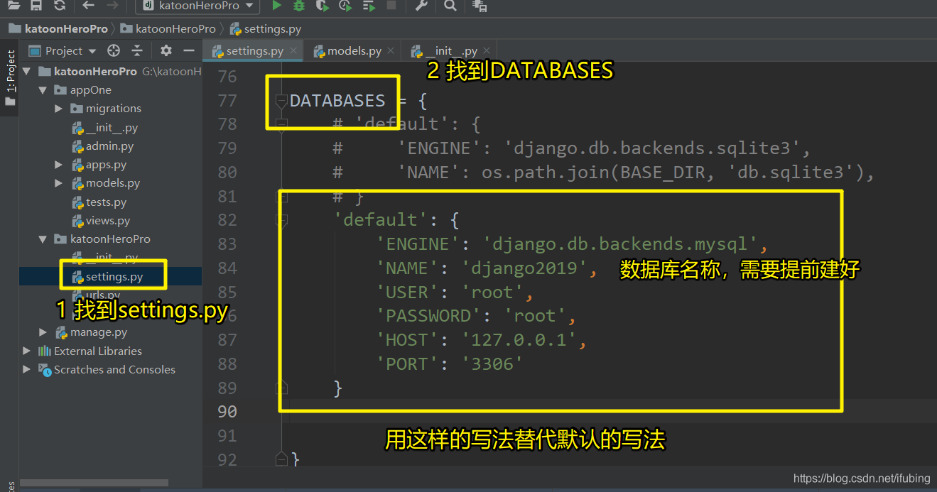Expand the apps.py node
Screen dimensions: 937x492
58,165
